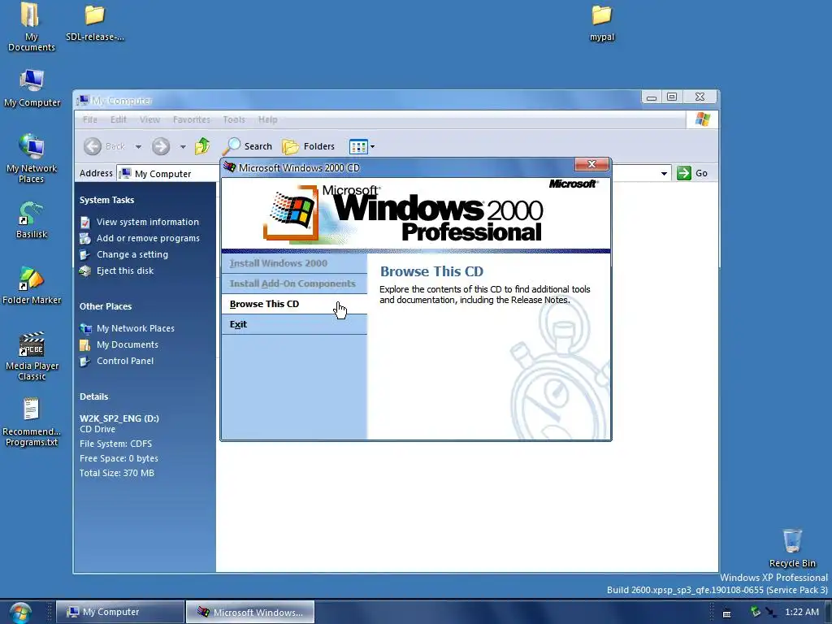Click the green Go arrow button

tap(684, 173)
